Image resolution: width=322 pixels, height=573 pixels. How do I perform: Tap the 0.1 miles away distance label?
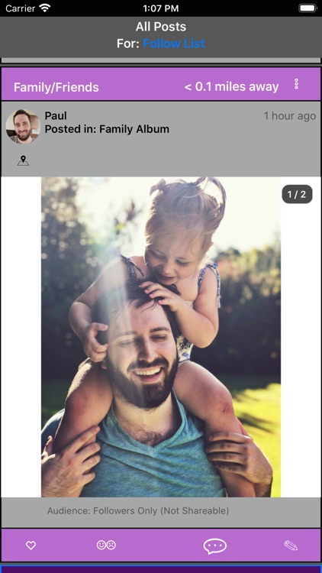tap(231, 87)
